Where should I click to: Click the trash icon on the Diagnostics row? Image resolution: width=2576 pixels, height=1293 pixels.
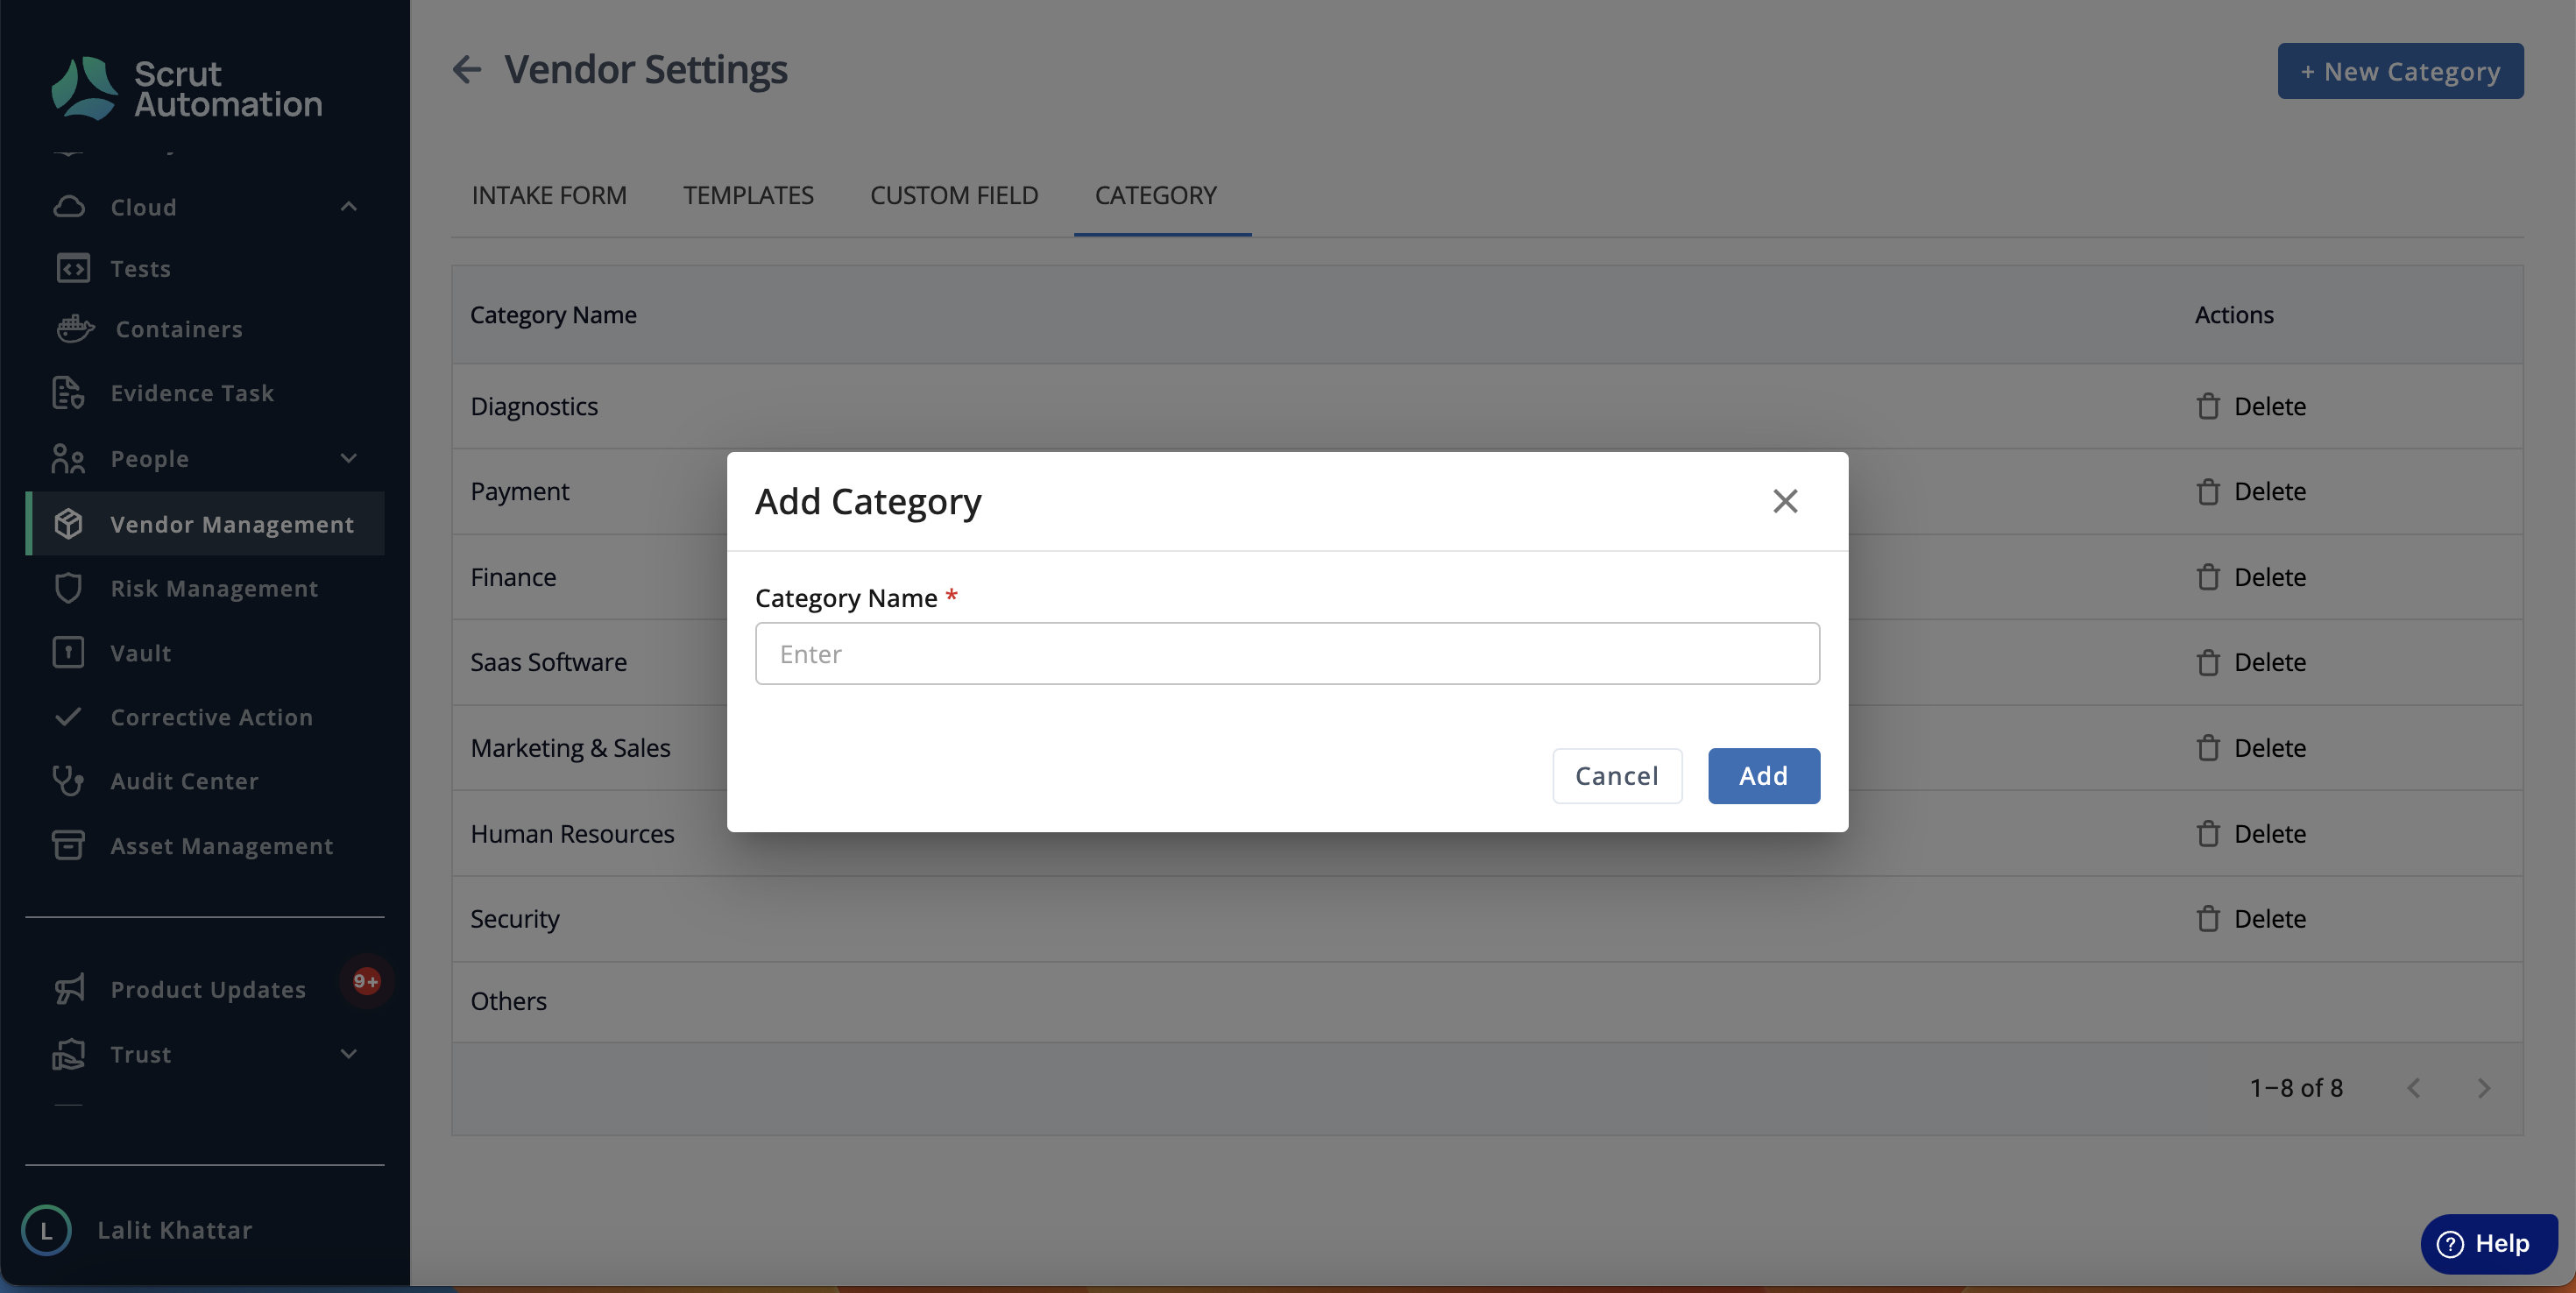tap(2208, 406)
